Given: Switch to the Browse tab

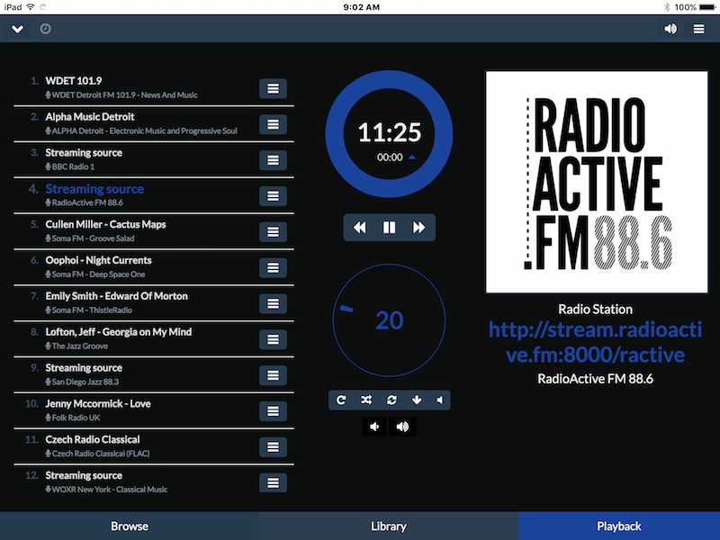Looking at the screenshot, I should click(x=130, y=526).
